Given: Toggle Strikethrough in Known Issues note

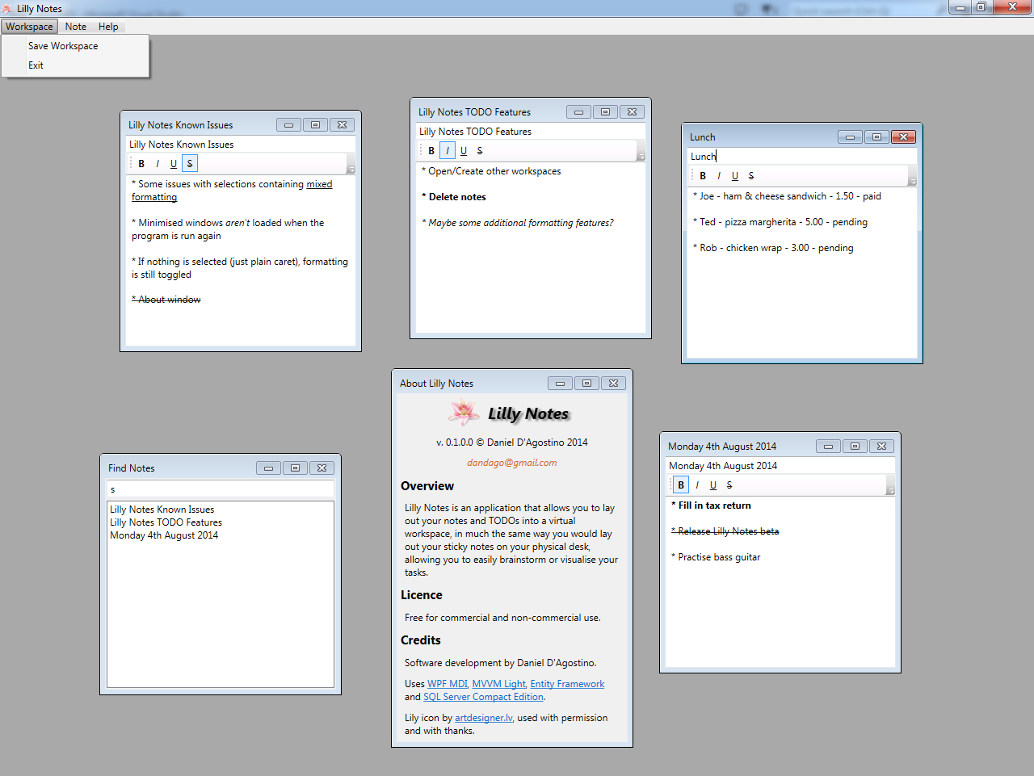Looking at the screenshot, I should tap(190, 164).
